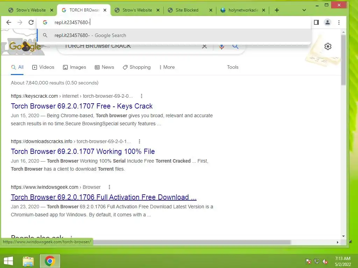Click the vertical scrollbar thumb
The height and width of the screenshot is (268, 358).
pos(343,60)
